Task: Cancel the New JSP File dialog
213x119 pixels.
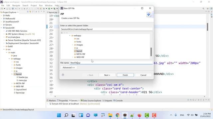Action: [143, 75]
